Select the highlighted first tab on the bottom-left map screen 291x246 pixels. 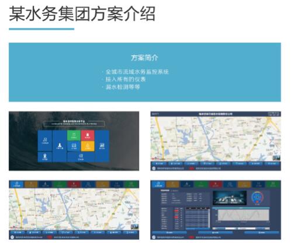coord(16,184)
